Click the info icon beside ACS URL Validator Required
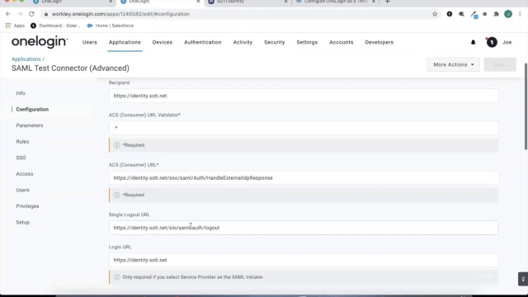 117,145
